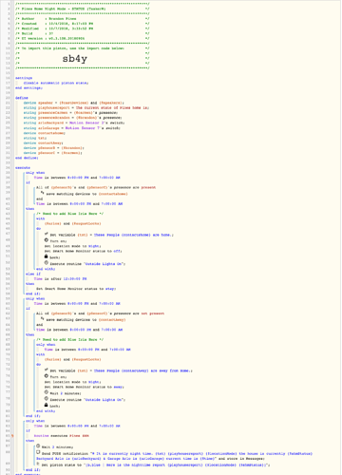This screenshot has height=475, width=342.
Task: Click the 'settings' keyword on line 16
Action: pos(24,78)
